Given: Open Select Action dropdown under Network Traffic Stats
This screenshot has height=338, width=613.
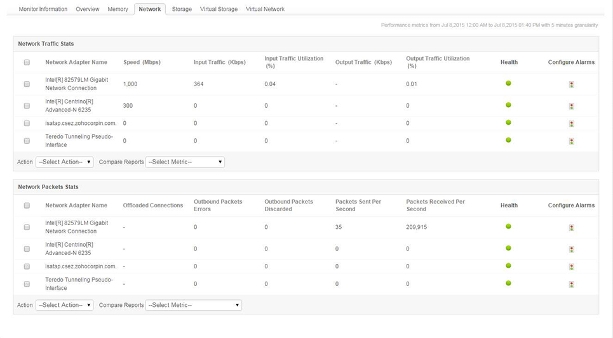Looking at the screenshot, I should click(64, 162).
